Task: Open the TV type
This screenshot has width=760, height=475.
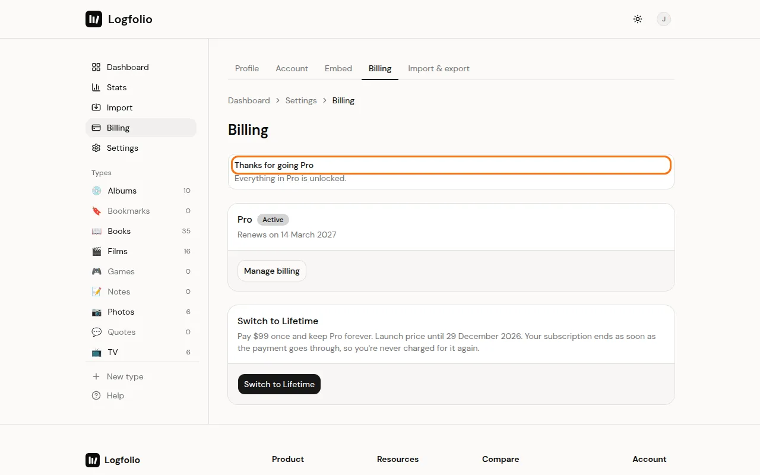Action: tap(141, 352)
